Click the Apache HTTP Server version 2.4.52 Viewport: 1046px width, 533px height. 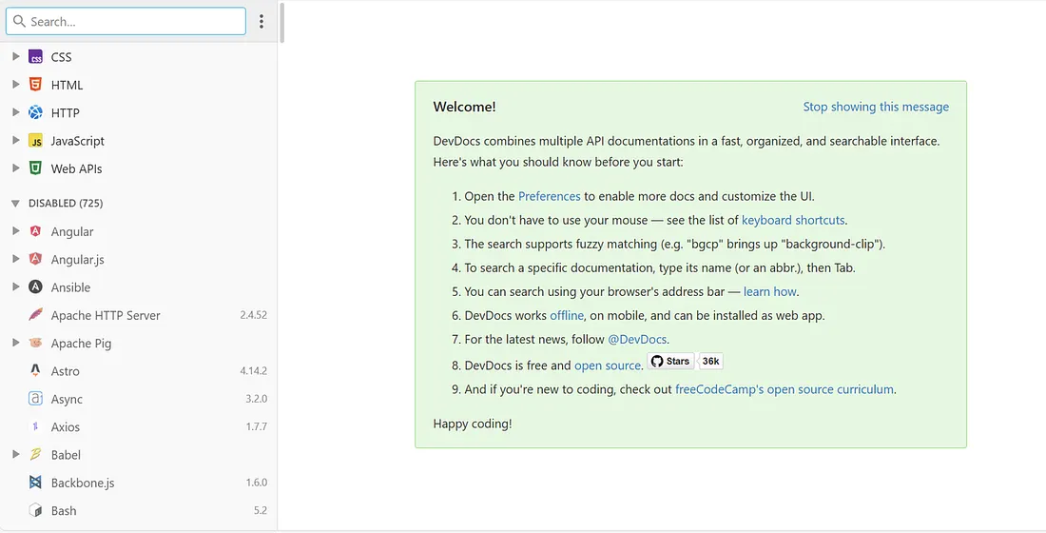[x=254, y=315]
